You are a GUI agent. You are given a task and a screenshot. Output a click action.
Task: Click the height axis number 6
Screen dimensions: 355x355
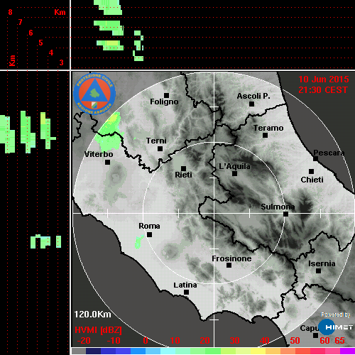(x=31, y=33)
